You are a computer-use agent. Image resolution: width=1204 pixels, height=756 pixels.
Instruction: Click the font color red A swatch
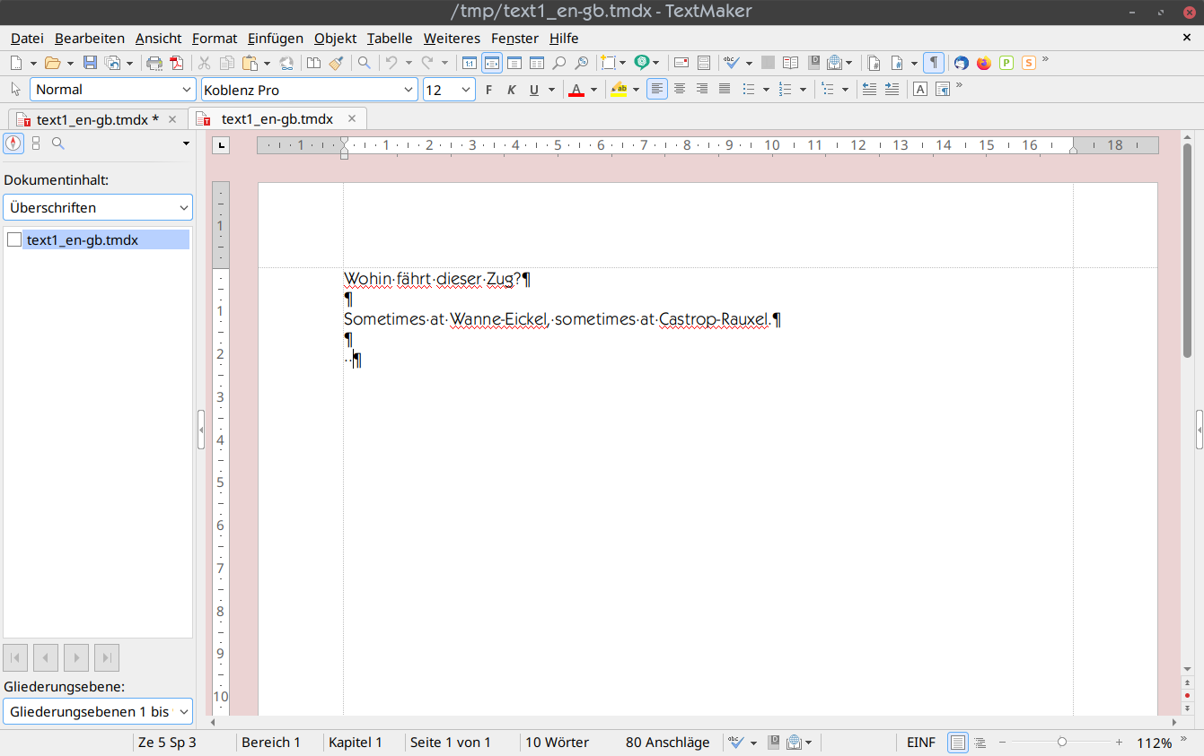(576, 89)
